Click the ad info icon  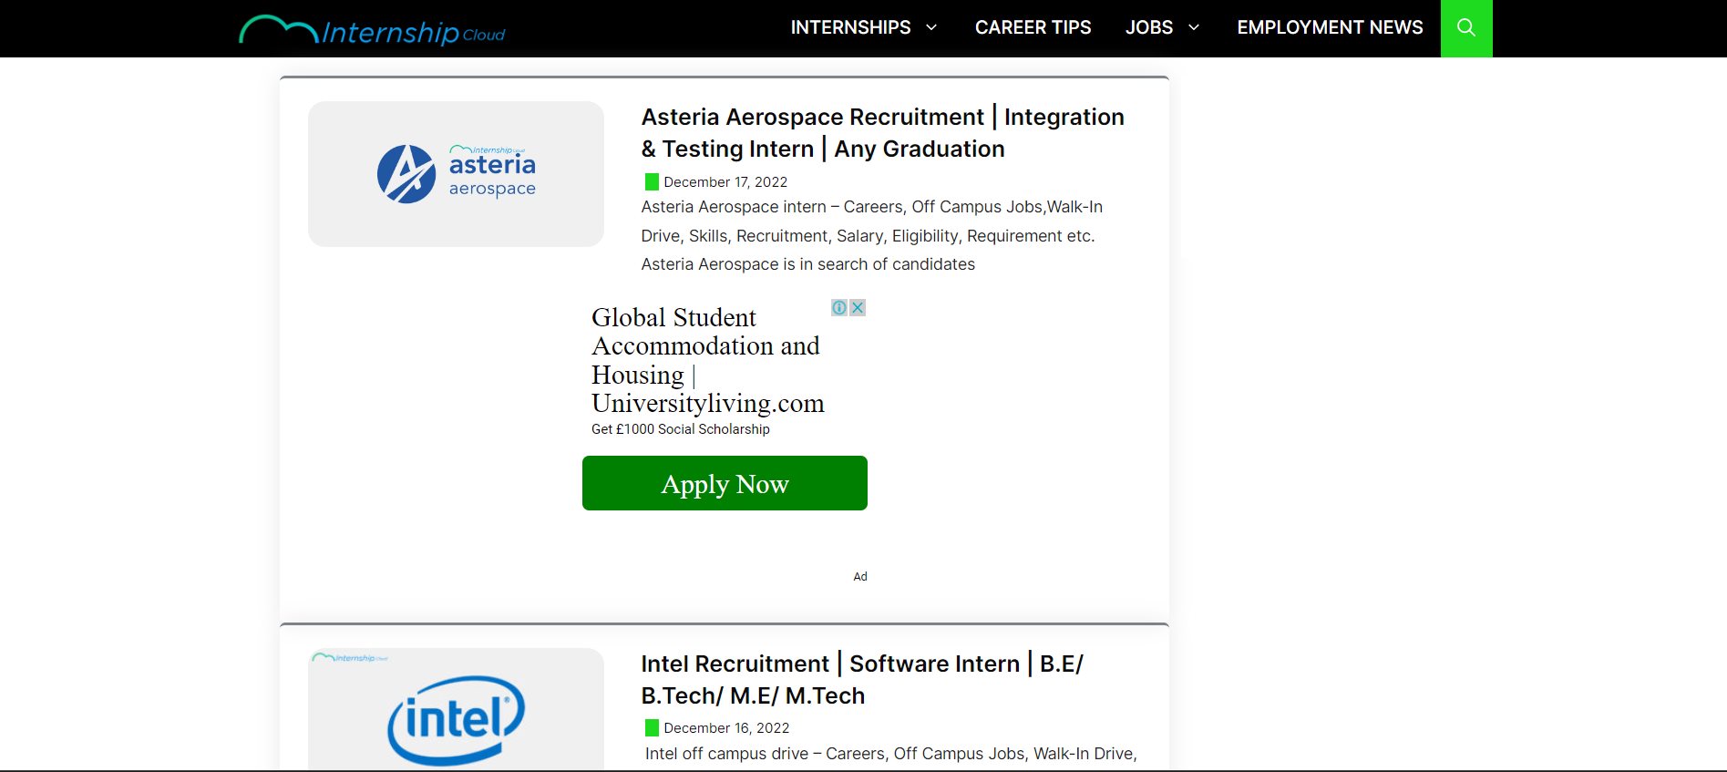click(x=839, y=308)
